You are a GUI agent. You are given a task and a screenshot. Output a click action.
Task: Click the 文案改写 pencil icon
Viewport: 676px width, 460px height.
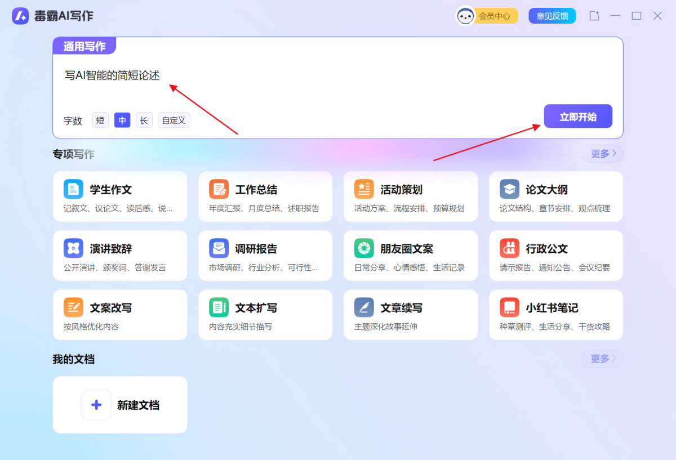[x=73, y=307]
